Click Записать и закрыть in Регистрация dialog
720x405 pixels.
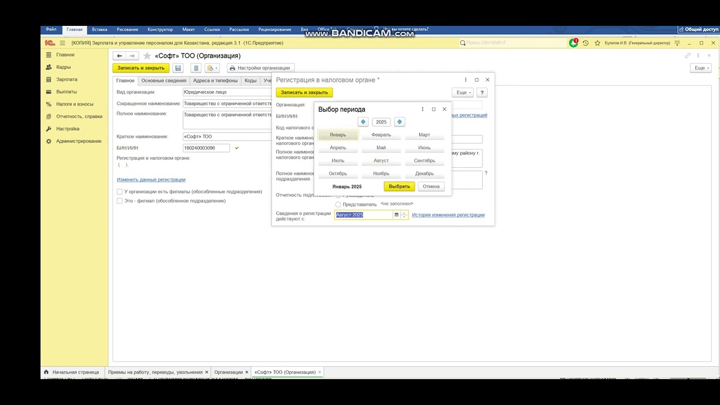click(304, 92)
